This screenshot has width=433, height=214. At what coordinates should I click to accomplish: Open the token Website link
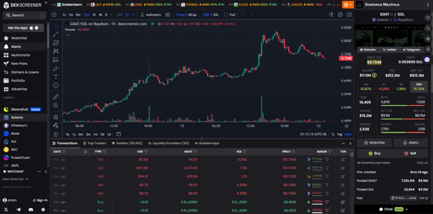click(x=368, y=50)
